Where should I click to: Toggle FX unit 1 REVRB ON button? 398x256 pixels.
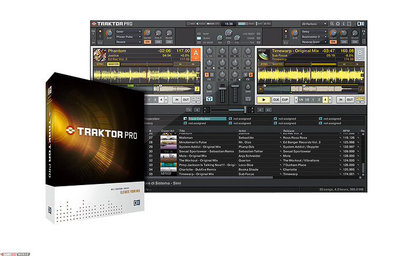pyautogui.click(x=169, y=42)
